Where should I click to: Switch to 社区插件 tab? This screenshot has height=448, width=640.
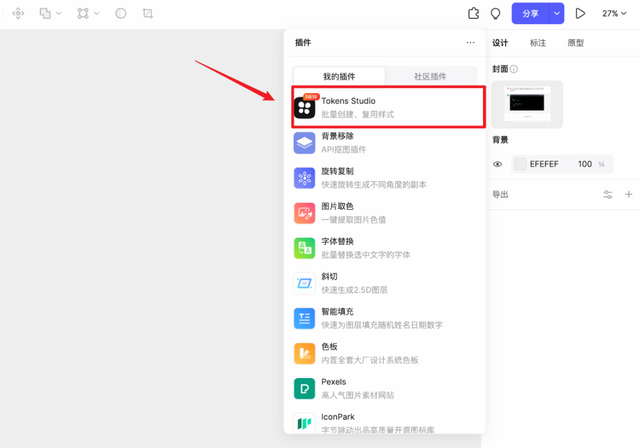coord(430,76)
